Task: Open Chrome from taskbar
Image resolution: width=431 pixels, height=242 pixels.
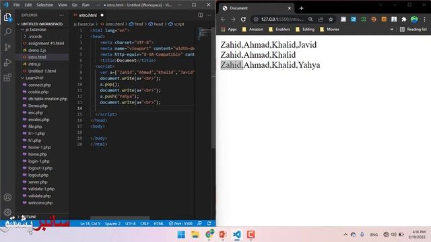Action: click(x=209, y=235)
